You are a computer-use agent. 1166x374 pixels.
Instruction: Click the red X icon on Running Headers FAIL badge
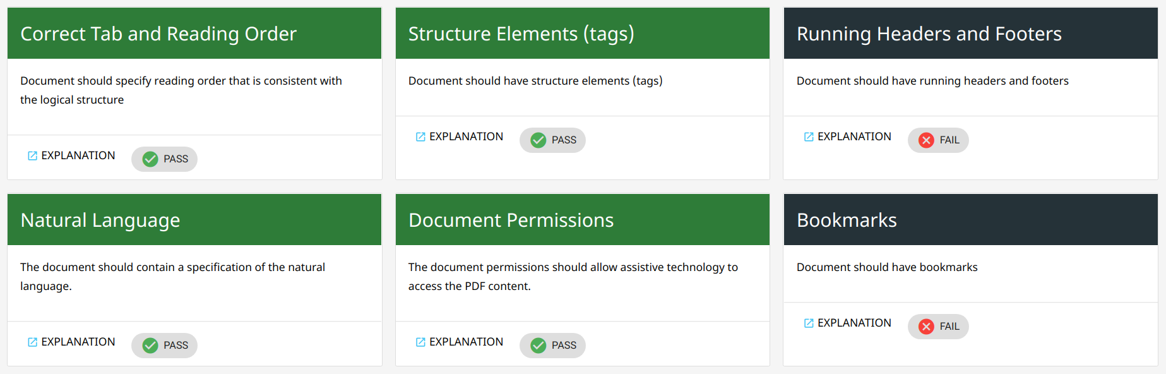click(926, 140)
